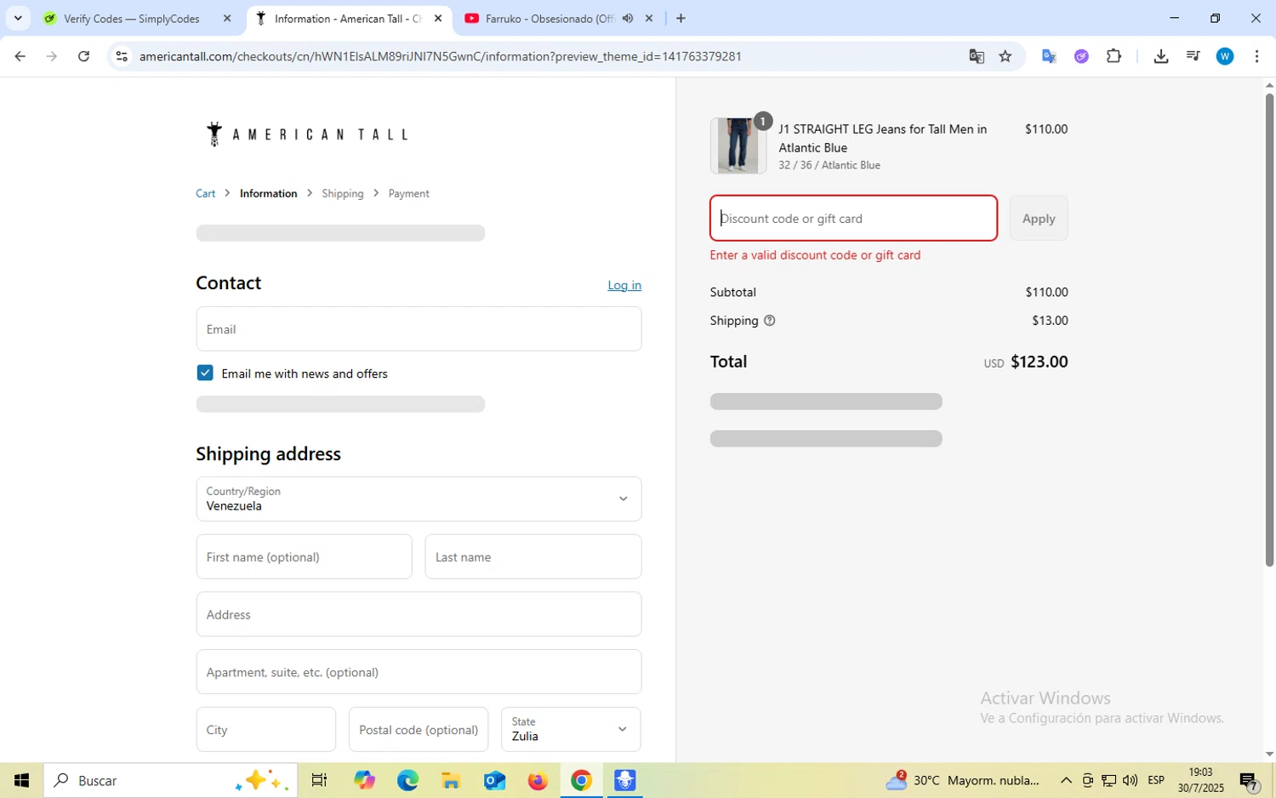Open the State dropdown showing Zulia
This screenshot has width=1276, height=798.
(x=571, y=730)
